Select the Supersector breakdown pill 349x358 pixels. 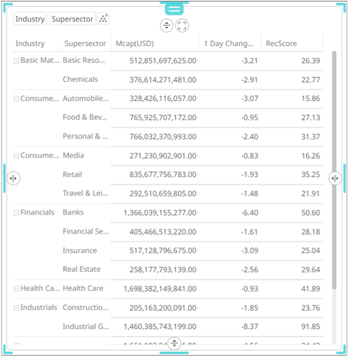(x=73, y=18)
